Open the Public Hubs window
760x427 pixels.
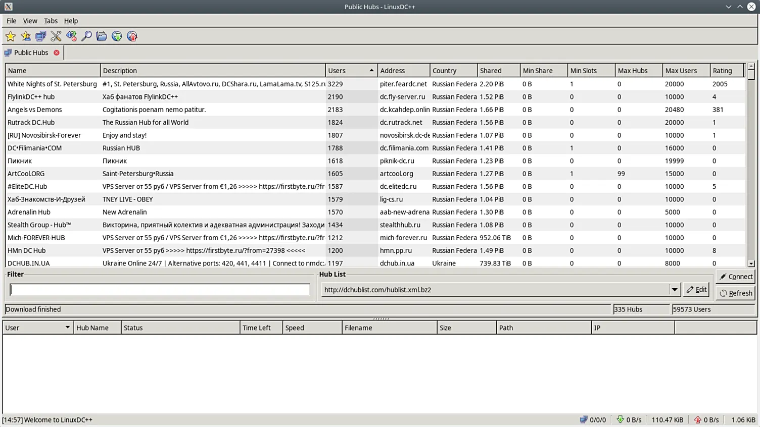point(40,36)
